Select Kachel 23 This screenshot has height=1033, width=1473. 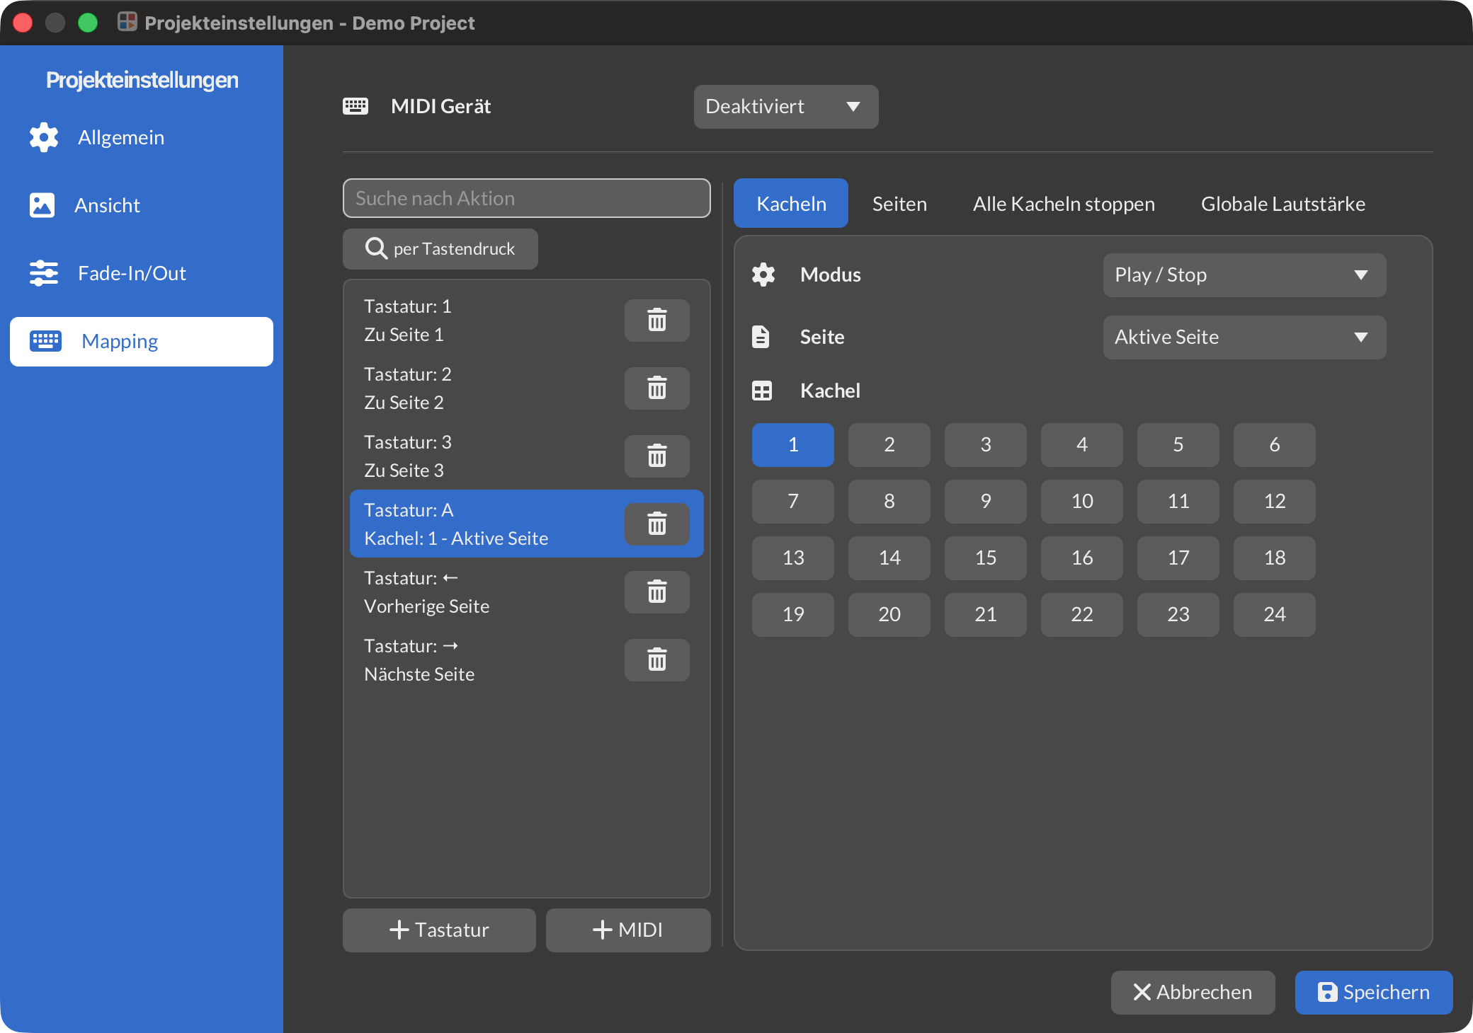click(x=1178, y=615)
